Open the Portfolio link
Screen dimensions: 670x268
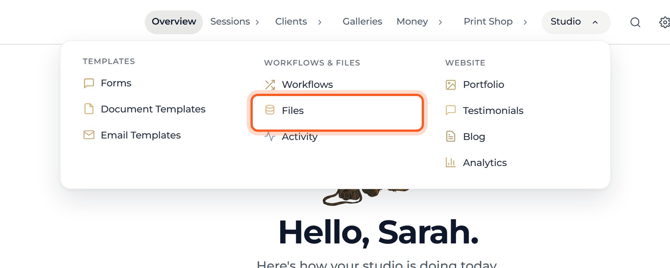pyautogui.click(x=484, y=84)
